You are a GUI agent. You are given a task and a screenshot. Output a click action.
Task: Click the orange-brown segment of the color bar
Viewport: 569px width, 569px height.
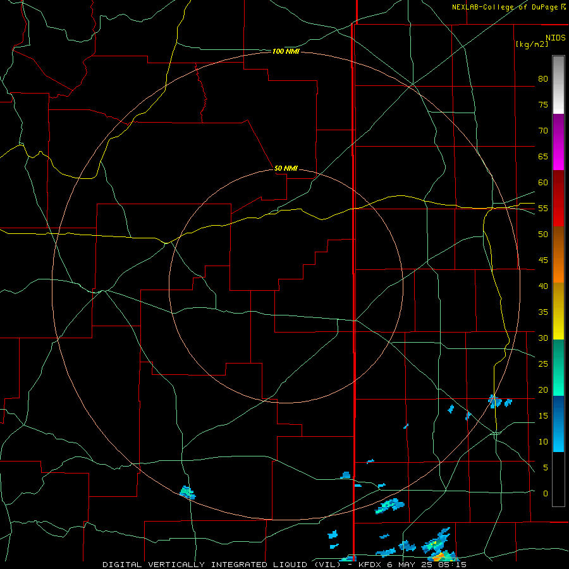tap(558, 254)
